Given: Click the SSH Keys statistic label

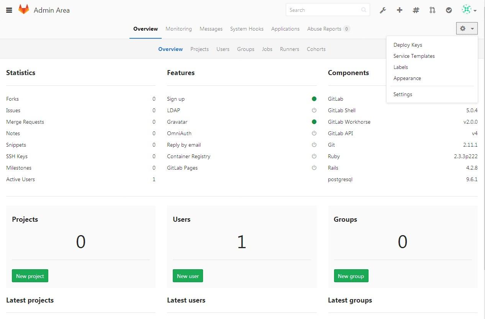Looking at the screenshot, I should click(17, 156).
